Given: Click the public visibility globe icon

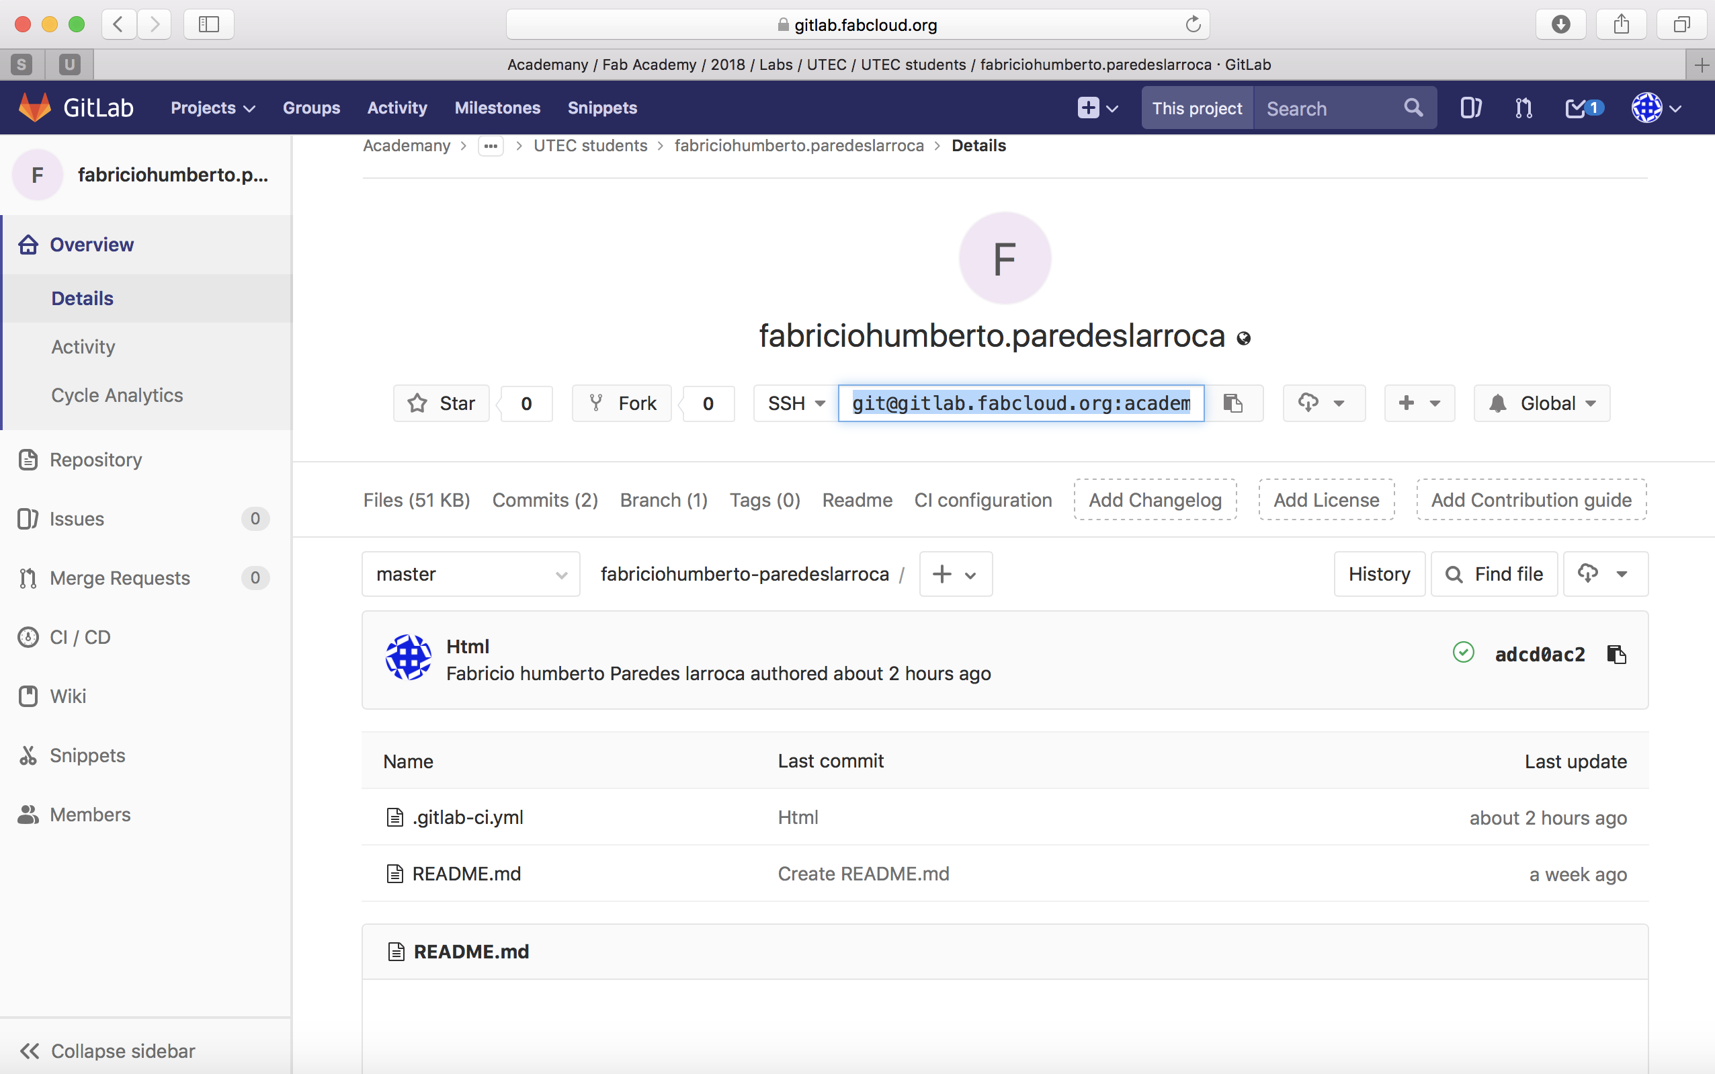Looking at the screenshot, I should coord(1243,338).
